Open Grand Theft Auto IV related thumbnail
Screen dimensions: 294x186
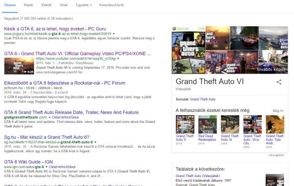230,124
